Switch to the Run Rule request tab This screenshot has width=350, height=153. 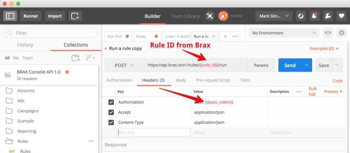click(118, 36)
